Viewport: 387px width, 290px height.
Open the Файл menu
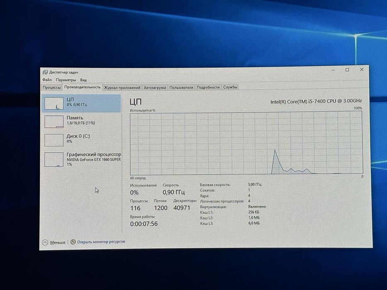pos(47,80)
